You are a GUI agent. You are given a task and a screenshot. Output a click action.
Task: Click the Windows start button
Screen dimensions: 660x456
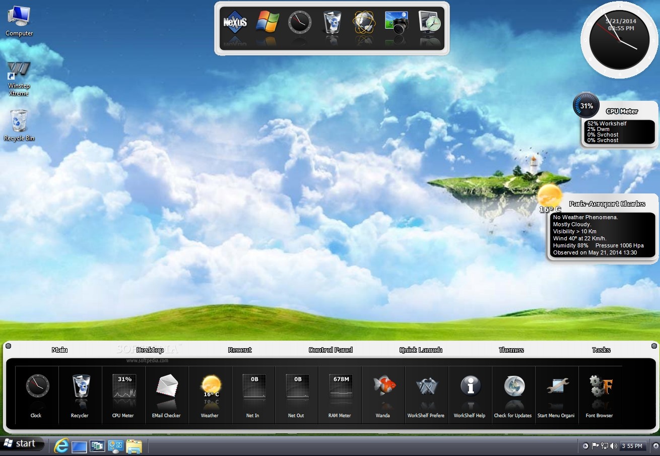pyautogui.click(x=22, y=444)
